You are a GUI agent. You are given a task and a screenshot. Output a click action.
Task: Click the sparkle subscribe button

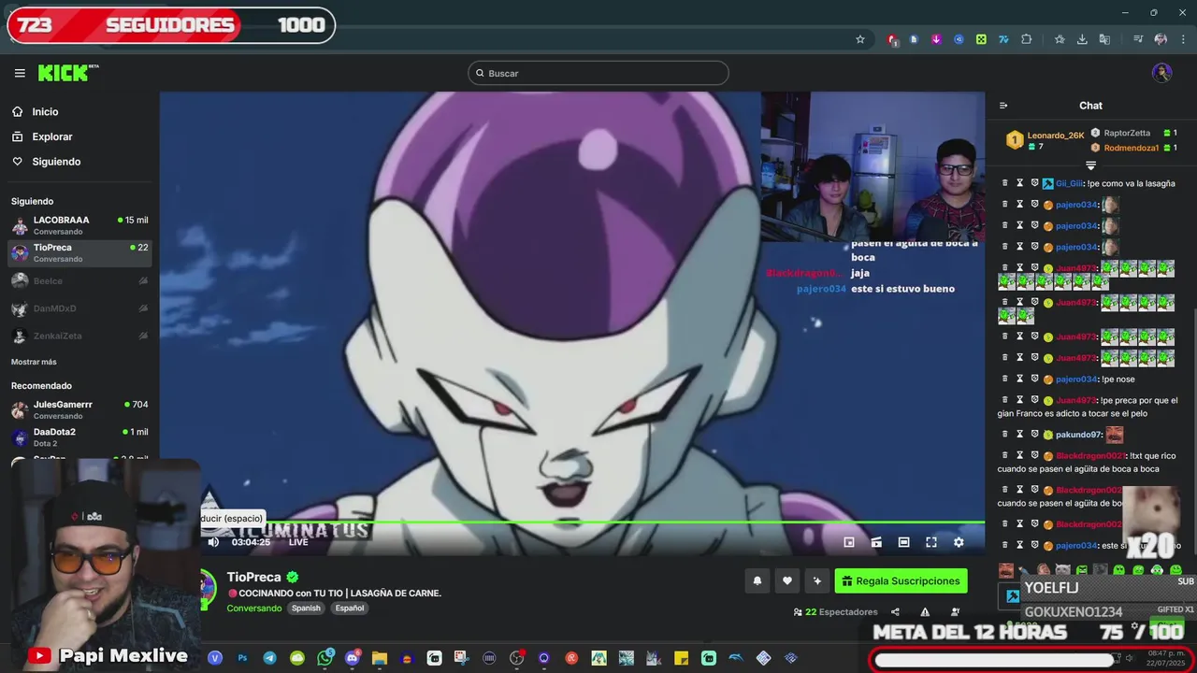(x=817, y=580)
